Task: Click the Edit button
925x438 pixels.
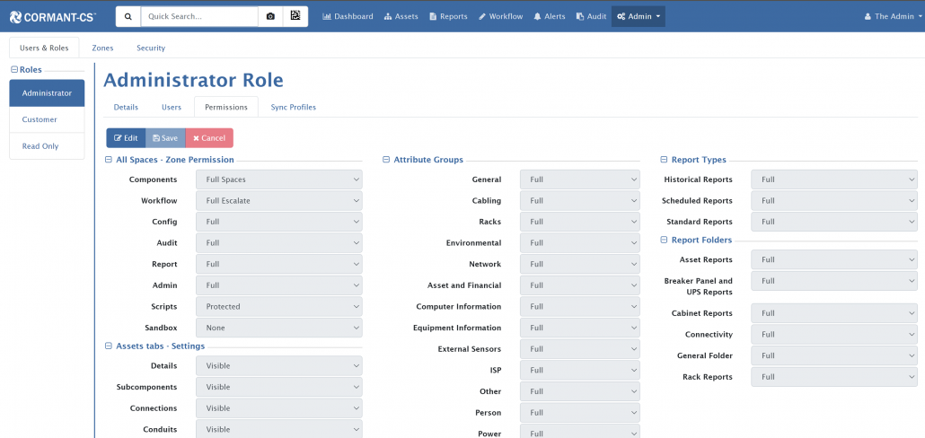Action: click(x=126, y=138)
